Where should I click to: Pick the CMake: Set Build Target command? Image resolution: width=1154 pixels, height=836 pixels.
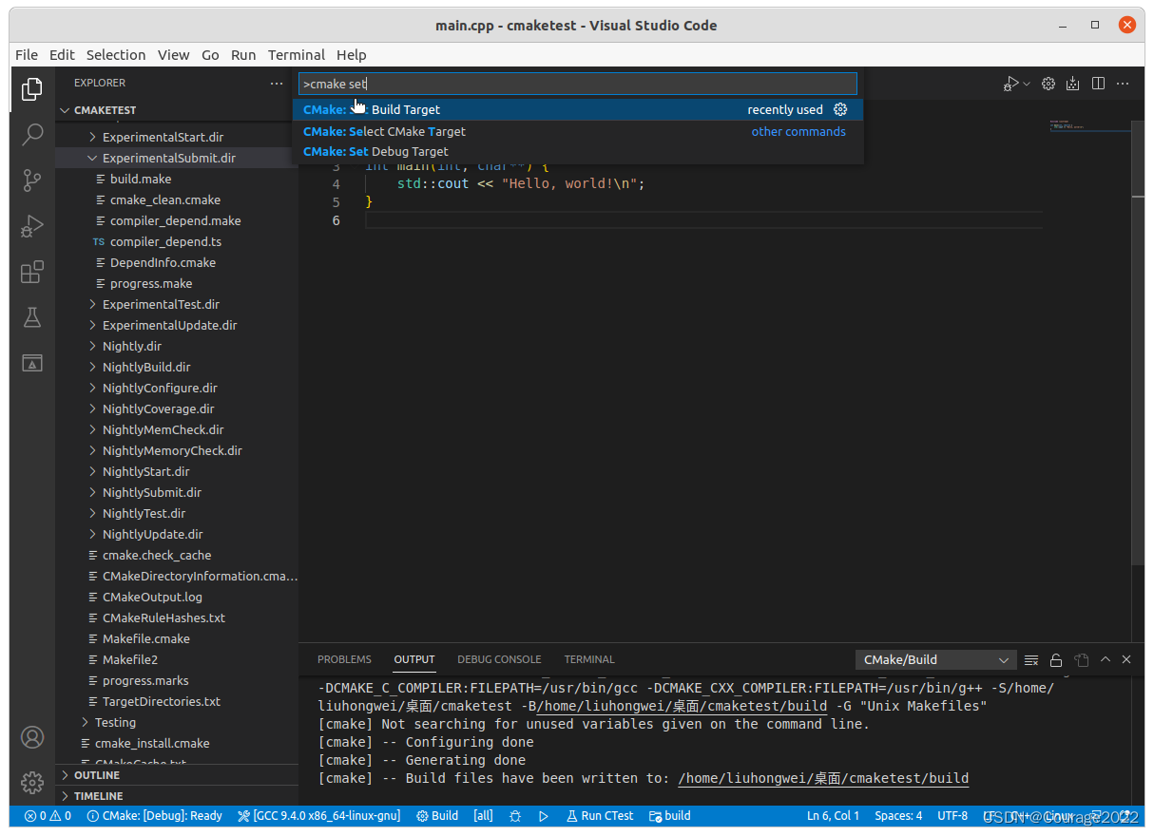[578, 110]
